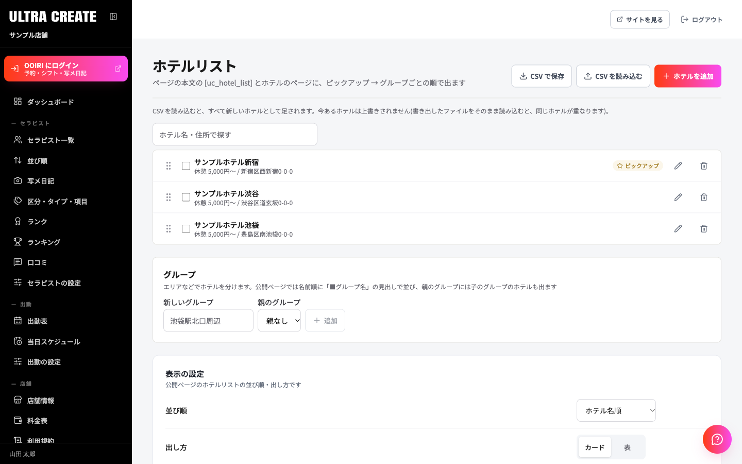
Task: Edit サンプルホテル新宿 with the pencil icon
Action: click(678, 166)
